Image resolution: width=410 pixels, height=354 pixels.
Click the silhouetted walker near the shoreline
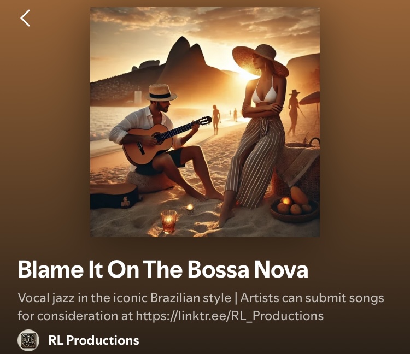point(216,120)
